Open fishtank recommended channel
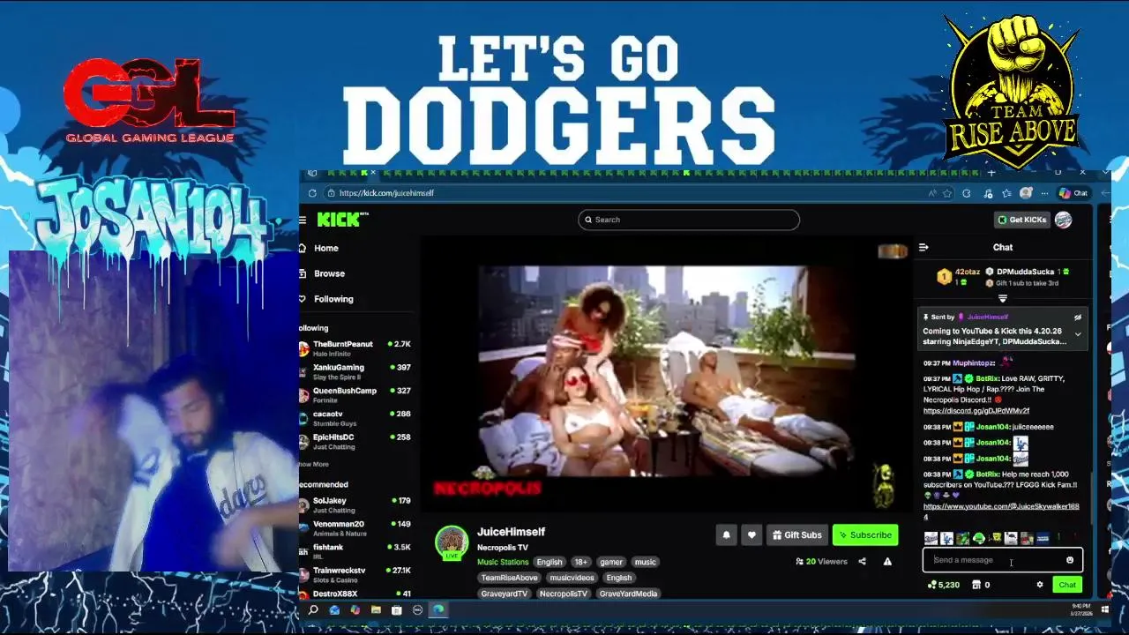Viewport: 1129px width, 635px height. coord(355,551)
